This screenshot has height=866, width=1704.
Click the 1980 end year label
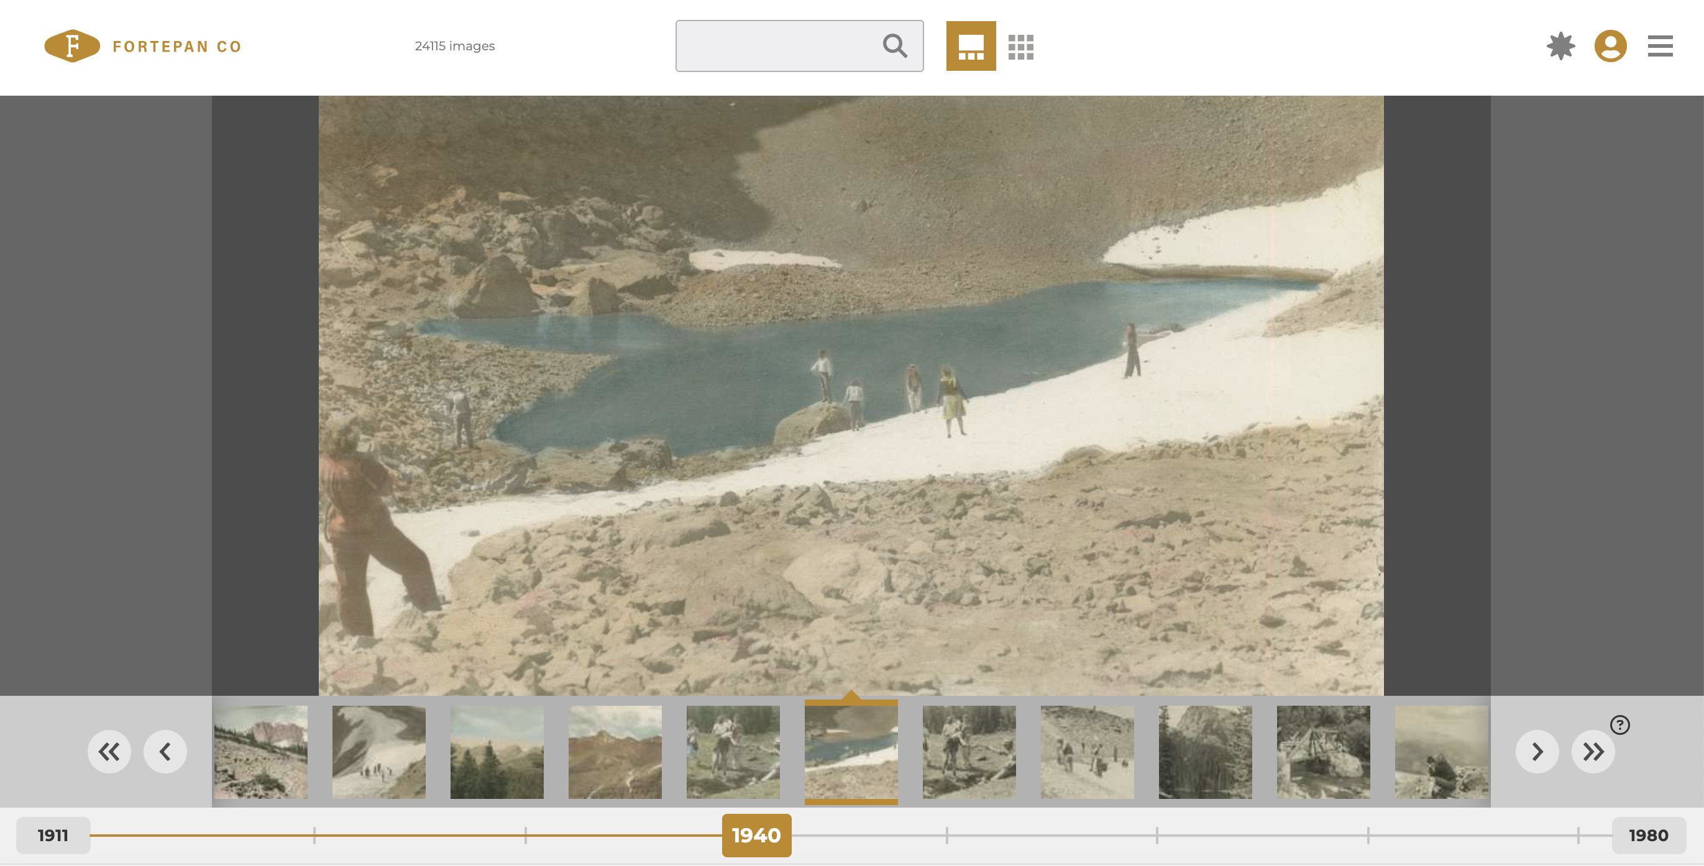1648,835
